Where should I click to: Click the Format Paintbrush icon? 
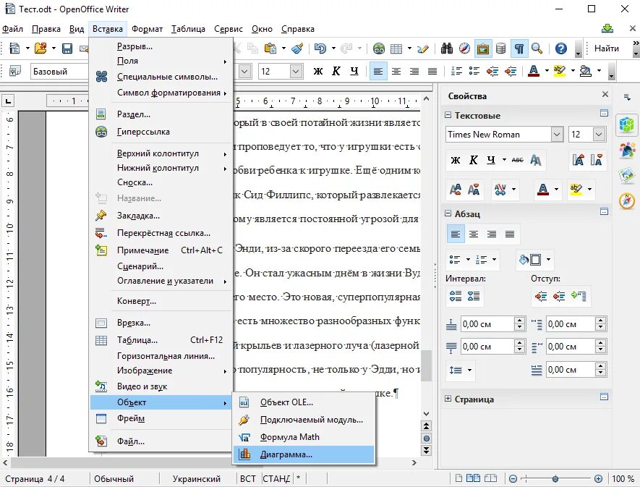(x=297, y=48)
